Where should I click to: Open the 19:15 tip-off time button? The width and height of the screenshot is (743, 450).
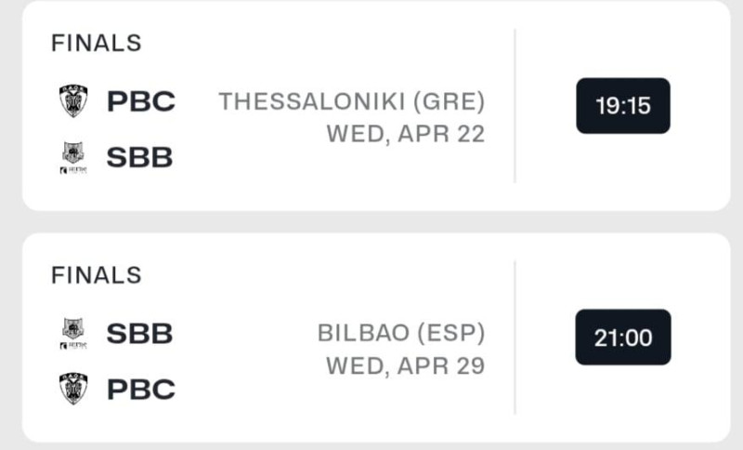[622, 106]
